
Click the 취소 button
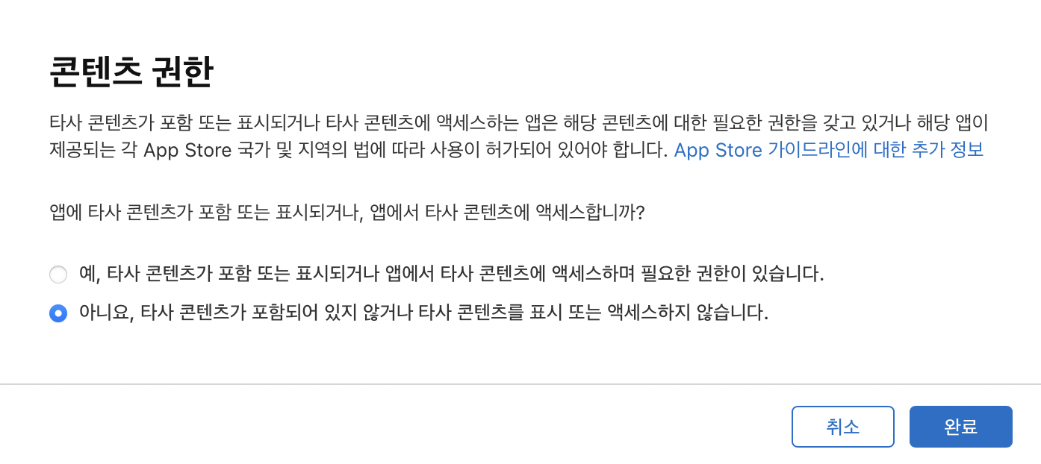(843, 427)
